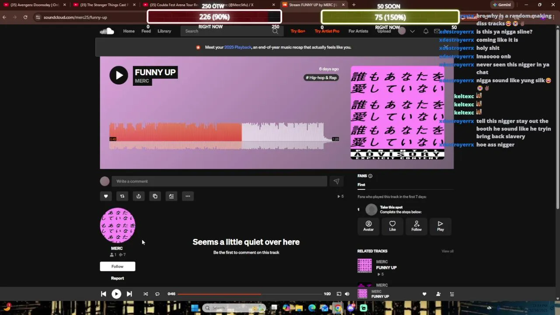The width and height of the screenshot is (560, 315).
Task: Open the Upload page
Action: [384, 31]
